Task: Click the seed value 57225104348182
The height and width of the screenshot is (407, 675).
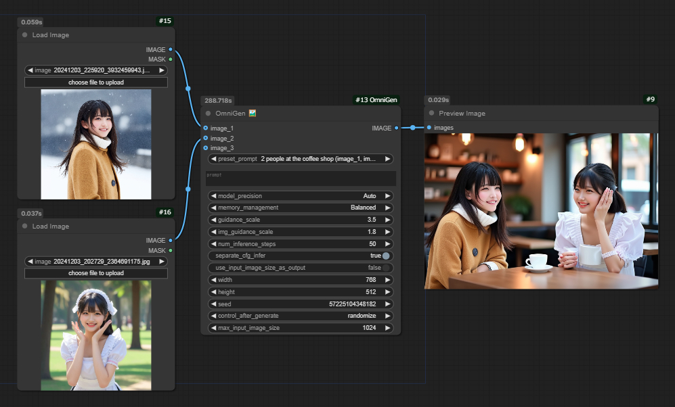Action: pyautogui.click(x=353, y=304)
